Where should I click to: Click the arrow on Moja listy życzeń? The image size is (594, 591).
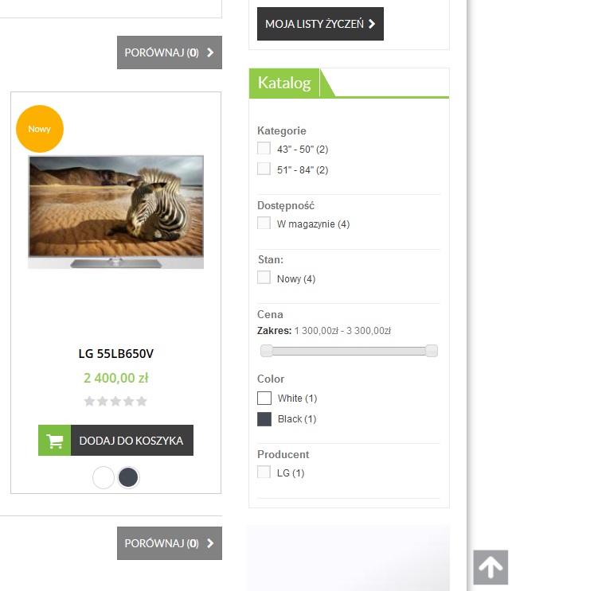click(372, 24)
